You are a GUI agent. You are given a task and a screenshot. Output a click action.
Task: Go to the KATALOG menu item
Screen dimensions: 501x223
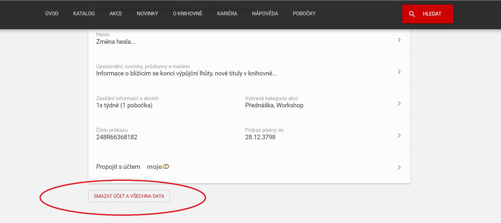(84, 13)
